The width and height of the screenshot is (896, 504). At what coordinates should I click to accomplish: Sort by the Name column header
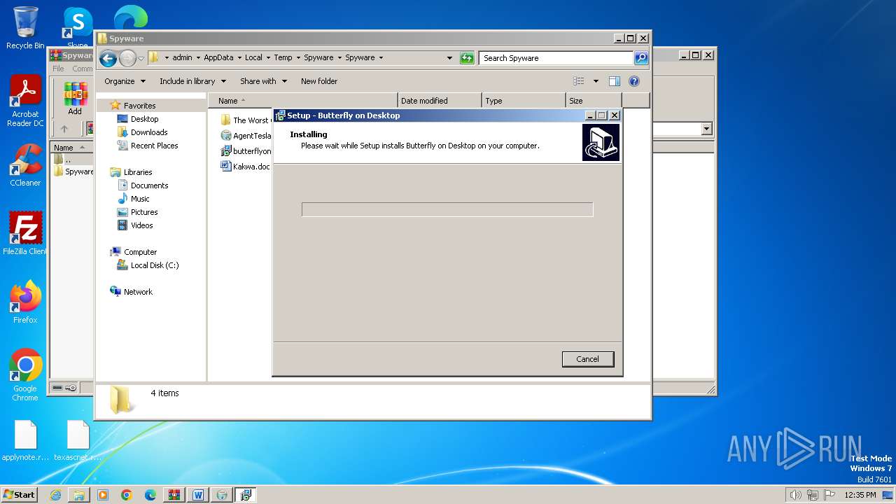(x=302, y=101)
